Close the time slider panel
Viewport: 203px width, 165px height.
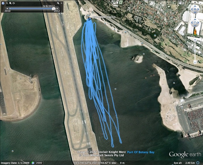pos(61,3)
